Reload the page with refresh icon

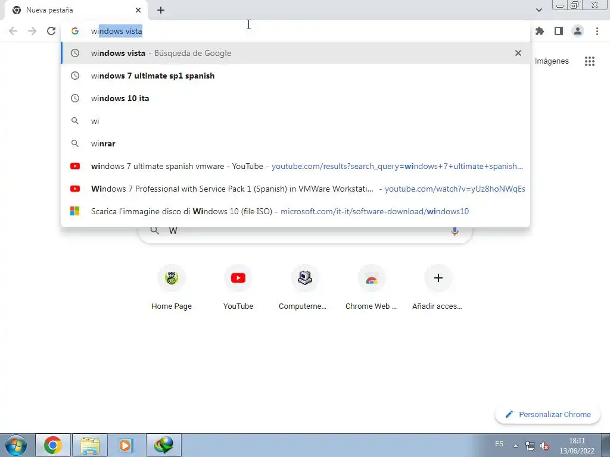(51, 31)
